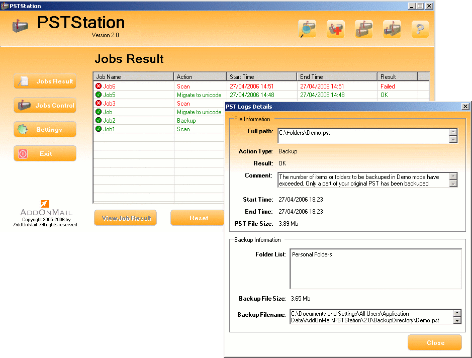The height and width of the screenshot is (358, 472).
Task: Click the View Job Result button
Action: pyautogui.click(x=126, y=218)
